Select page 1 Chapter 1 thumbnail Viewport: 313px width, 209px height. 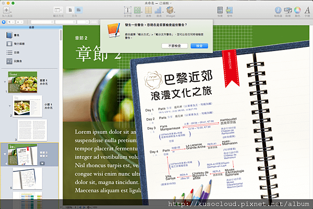pyautogui.click(x=22, y=82)
